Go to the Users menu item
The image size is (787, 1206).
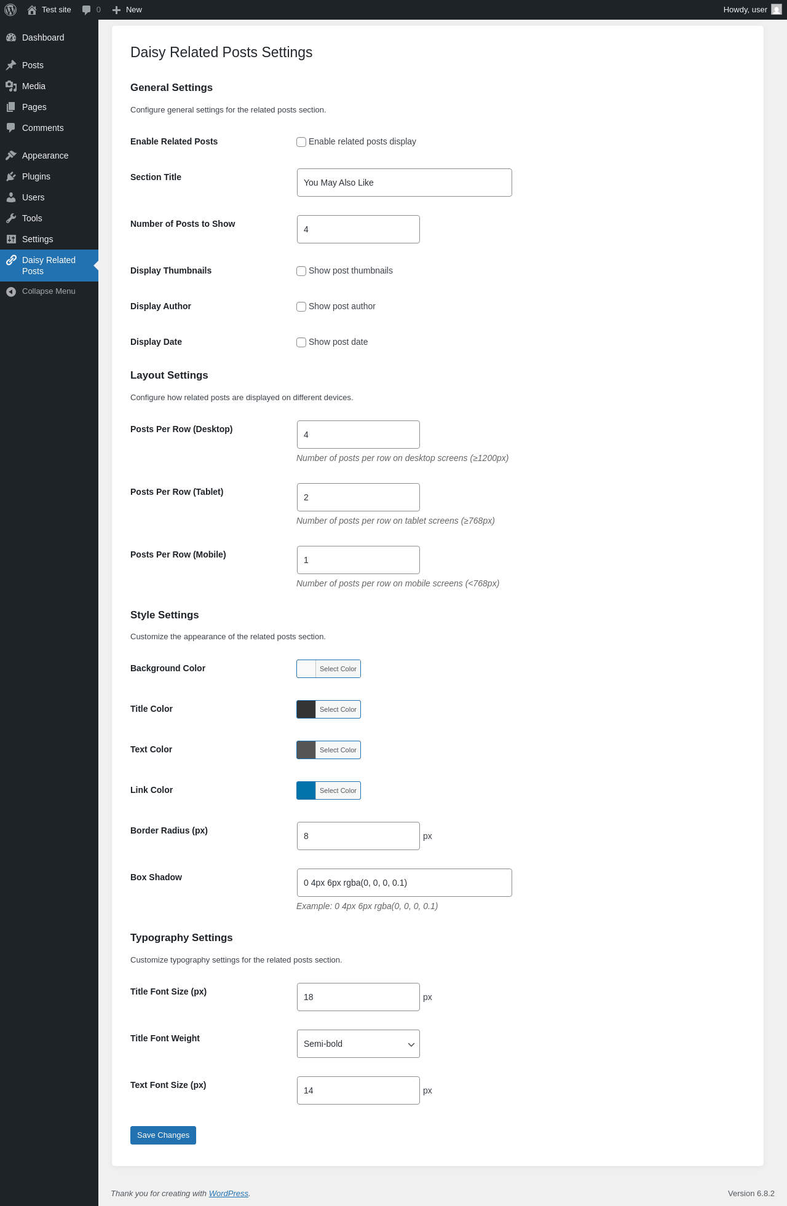click(33, 197)
